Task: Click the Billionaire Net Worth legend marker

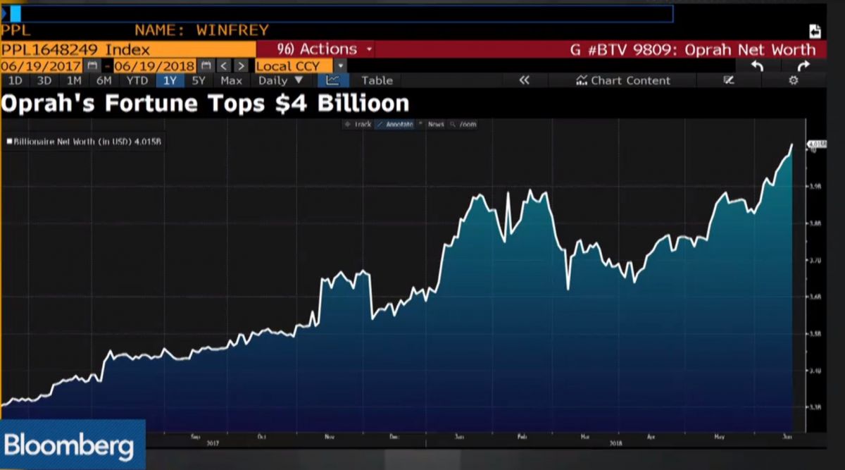Action: click(9, 141)
